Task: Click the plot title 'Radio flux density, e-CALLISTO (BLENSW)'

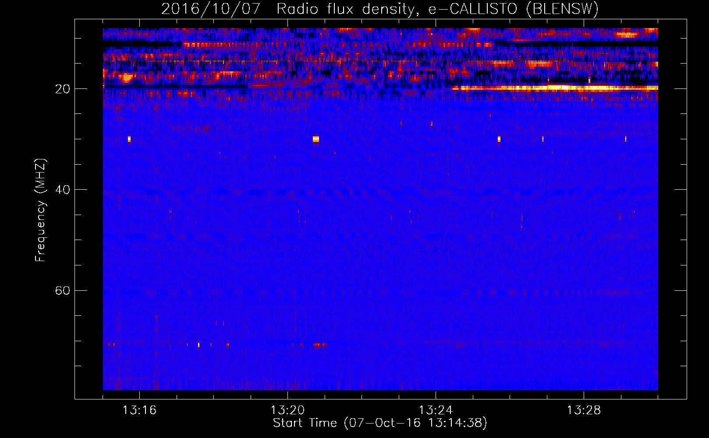Action: pos(437,9)
